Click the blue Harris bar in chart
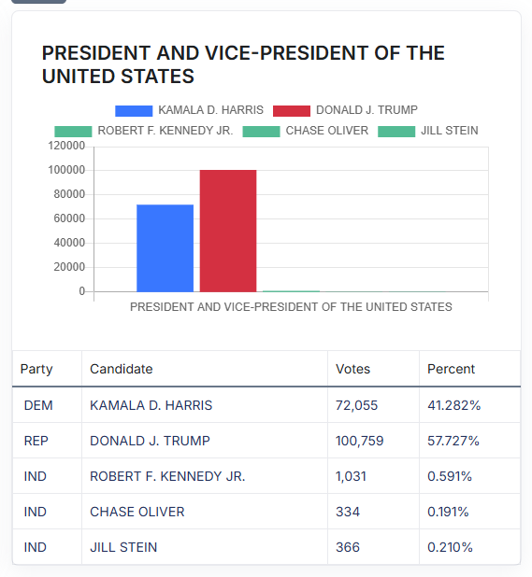The width and height of the screenshot is (532, 577). click(165, 248)
